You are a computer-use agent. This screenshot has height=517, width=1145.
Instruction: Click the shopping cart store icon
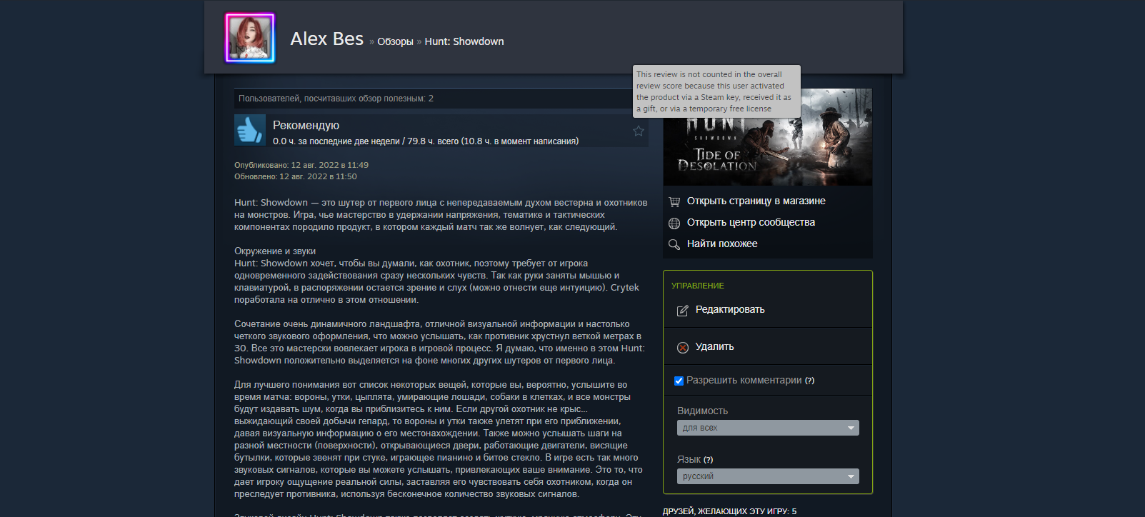pyautogui.click(x=674, y=201)
